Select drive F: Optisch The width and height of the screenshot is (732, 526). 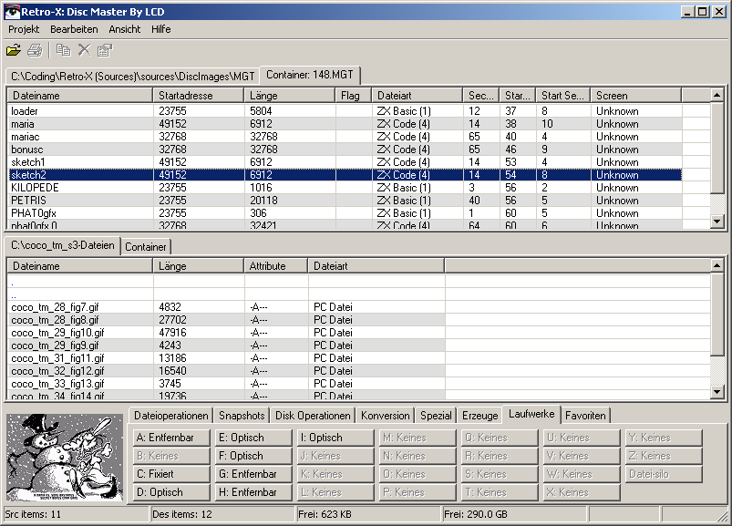click(253, 456)
